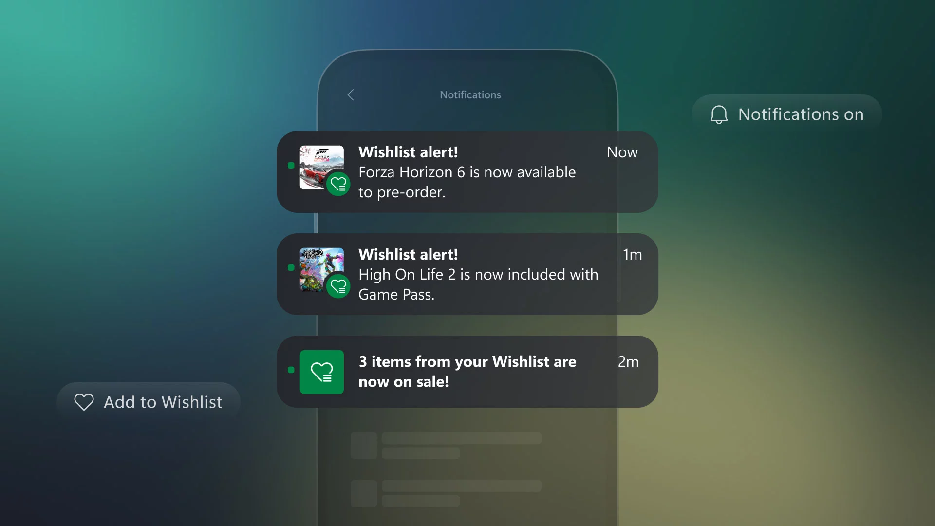Open the 3 items on sale notification
The height and width of the screenshot is (526, 935).
click(467, 372)
